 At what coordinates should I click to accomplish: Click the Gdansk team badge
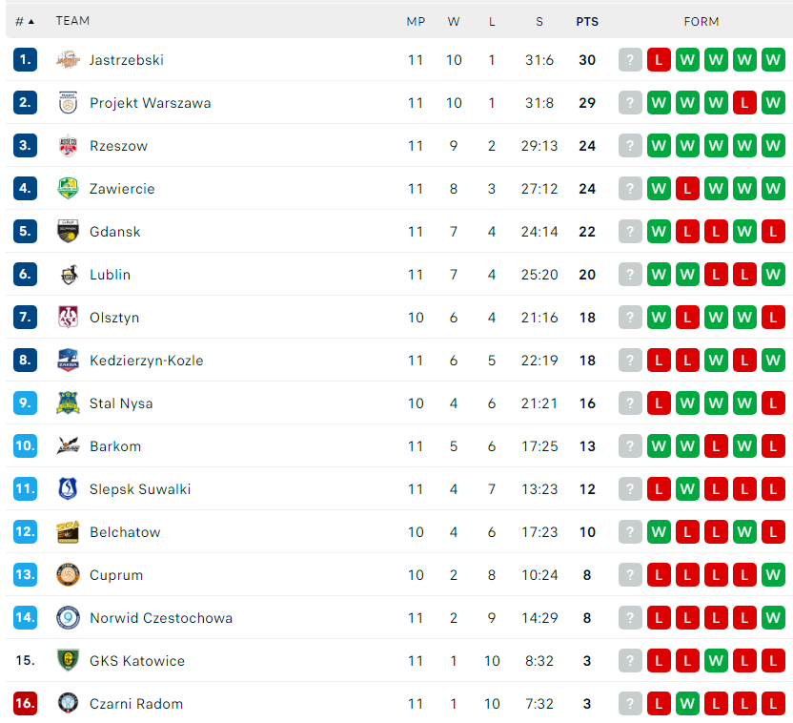tap(68, 231)
